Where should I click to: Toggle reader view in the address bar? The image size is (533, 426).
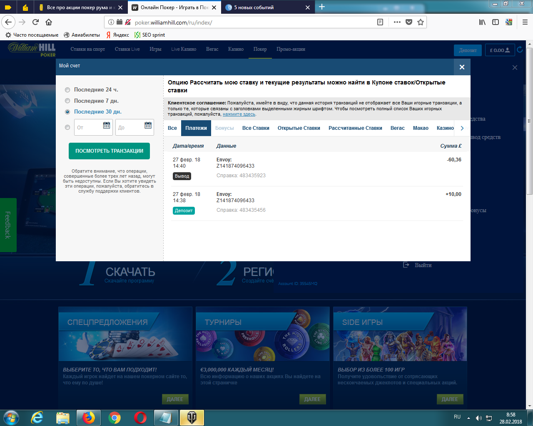pyautogui.click(x=380, y=22)
